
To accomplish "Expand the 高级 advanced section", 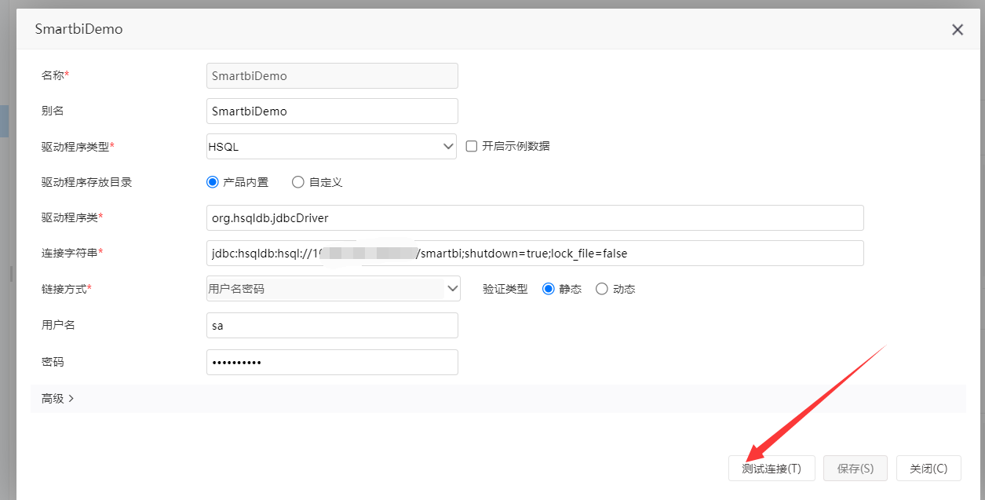I will [x=58, y=399].
